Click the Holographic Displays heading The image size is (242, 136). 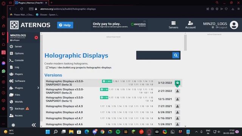pyautogui.click(x=76, y=56)
